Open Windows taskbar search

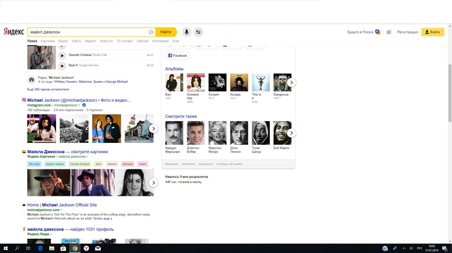17,248
